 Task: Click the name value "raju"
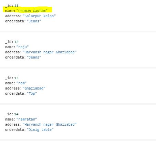[x=22, y=47]
